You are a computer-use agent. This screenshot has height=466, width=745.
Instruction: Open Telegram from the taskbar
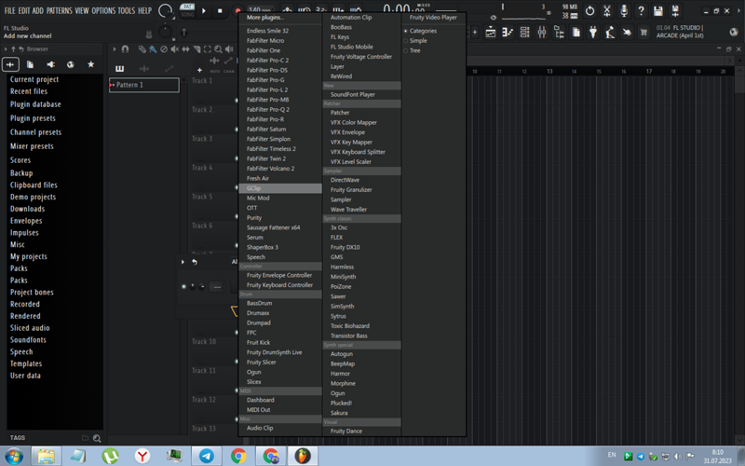[206, 456]
